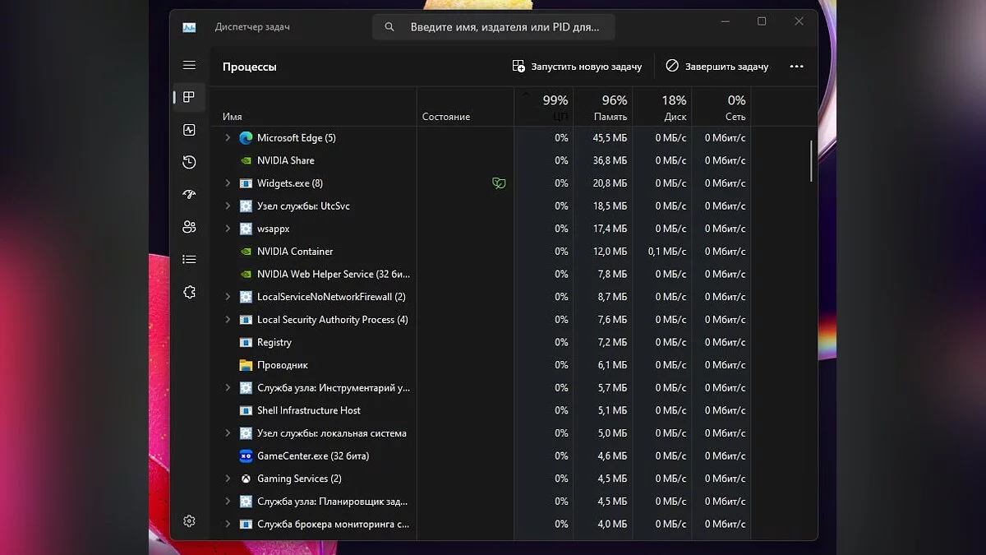The image size is (986, 555).
Task: Expand the wsappx process group
Action: click(228, 229)
